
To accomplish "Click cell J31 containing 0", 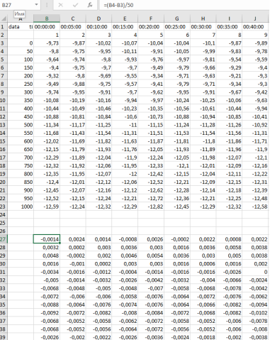I will pos(255,272).
